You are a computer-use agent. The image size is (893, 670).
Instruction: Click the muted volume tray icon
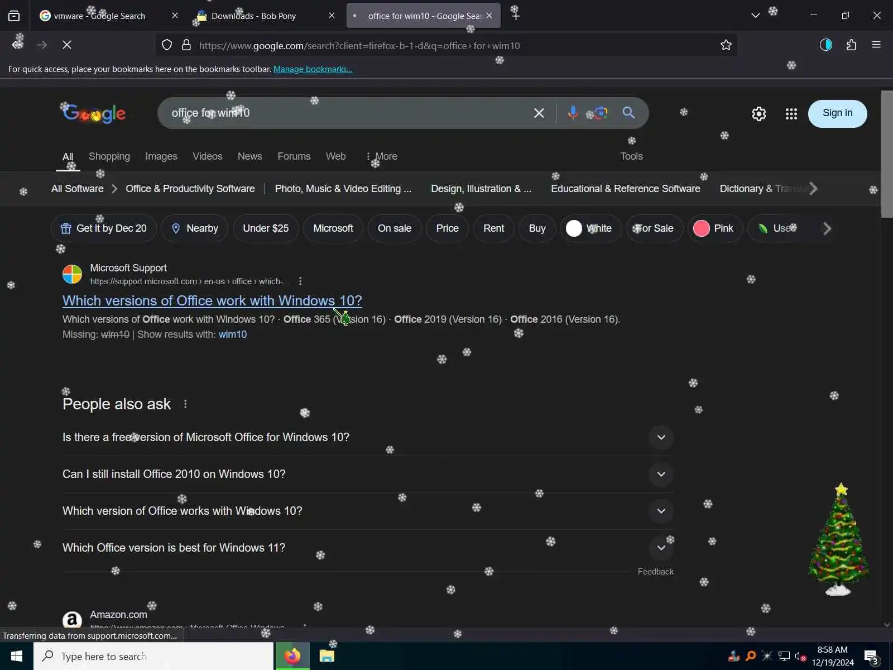(x=800, y=657)
